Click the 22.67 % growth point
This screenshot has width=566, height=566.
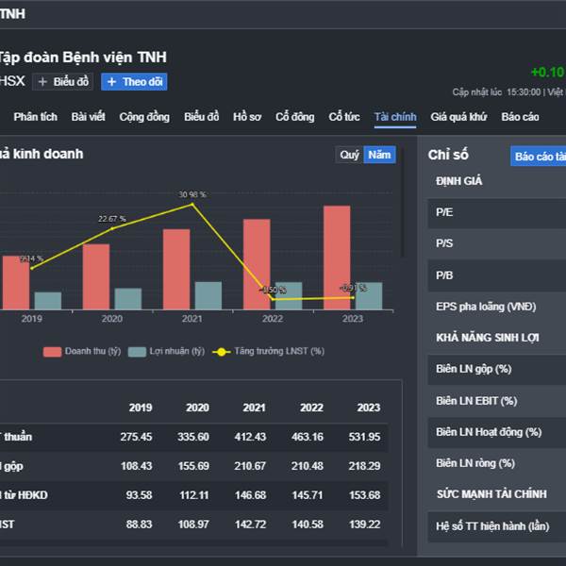(112, 228)
